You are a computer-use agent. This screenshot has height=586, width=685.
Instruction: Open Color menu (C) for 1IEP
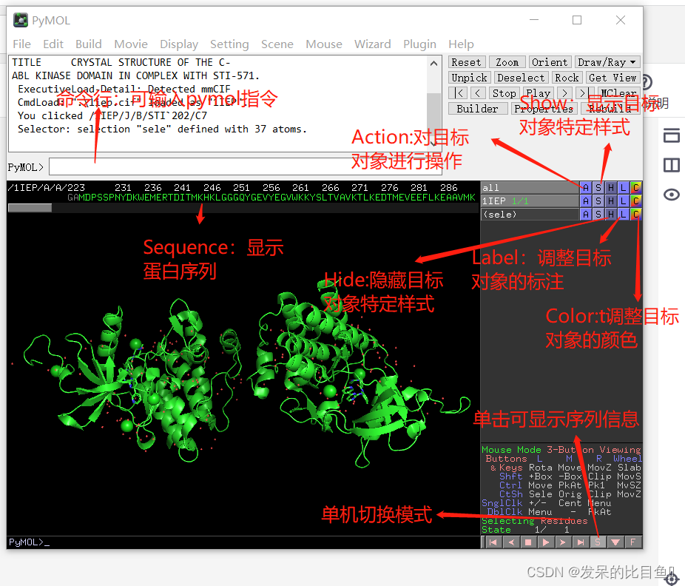tap(635, 201)
